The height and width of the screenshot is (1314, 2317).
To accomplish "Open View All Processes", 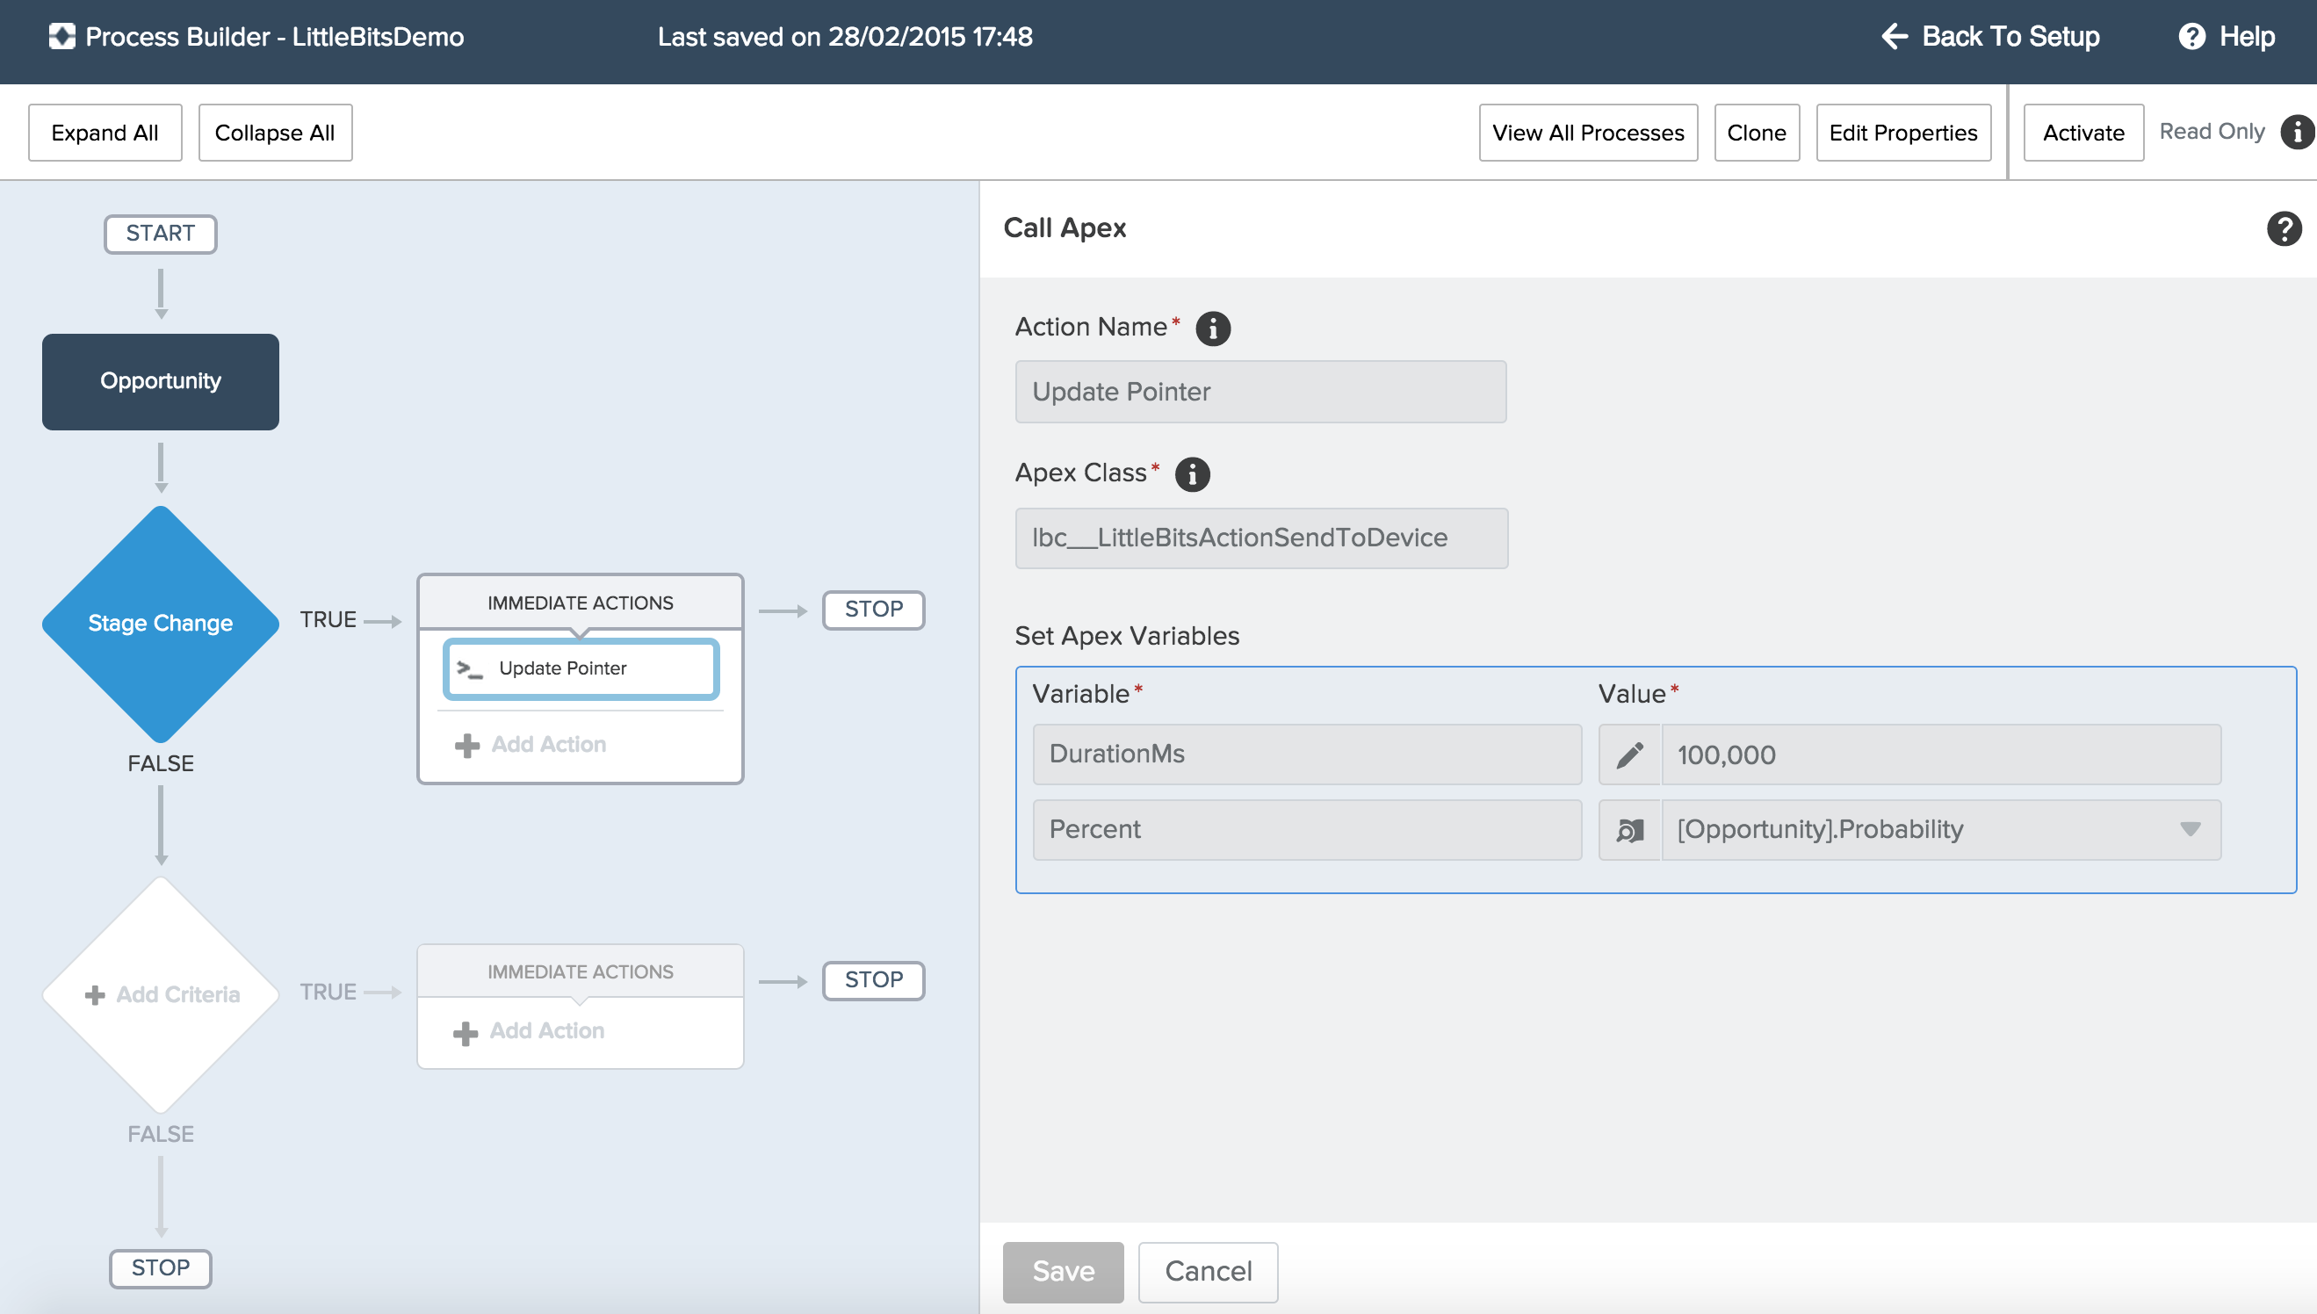I will click(1587, 133).
